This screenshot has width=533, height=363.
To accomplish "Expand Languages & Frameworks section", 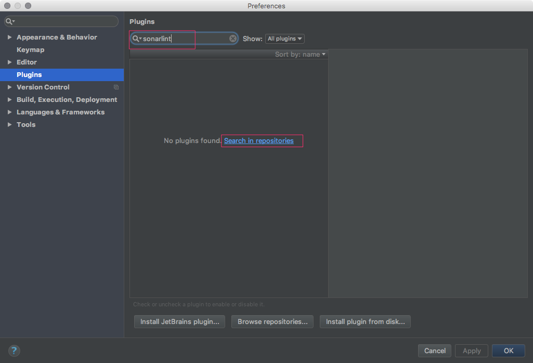I will [x=9, y=112].
